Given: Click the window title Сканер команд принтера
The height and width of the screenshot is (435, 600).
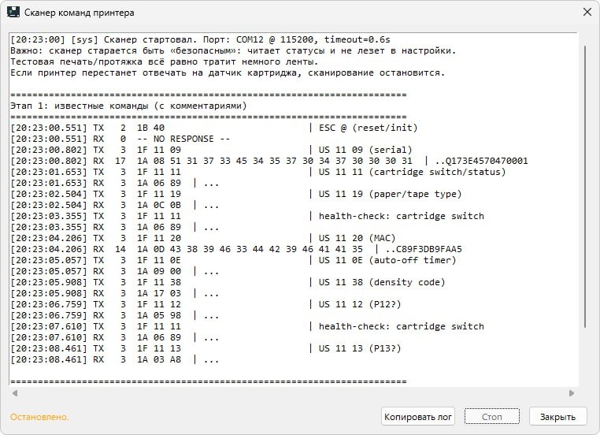Looking at the screenshot, I should (80, 13).
